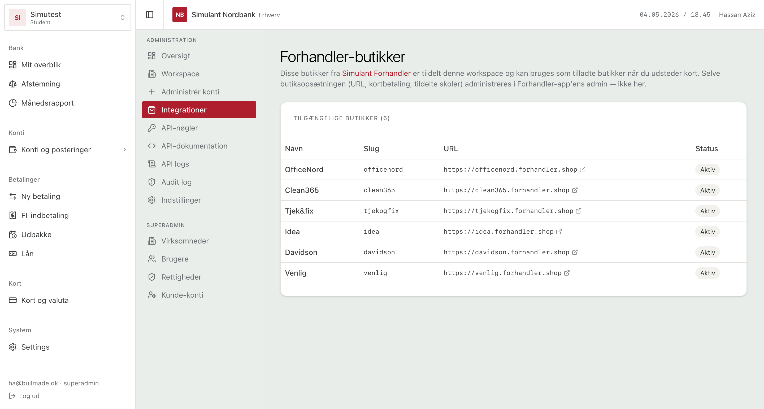Select Administrér konti menu entry
The image size is (764, 409).
pyautogui.click(x=199, y=92)
